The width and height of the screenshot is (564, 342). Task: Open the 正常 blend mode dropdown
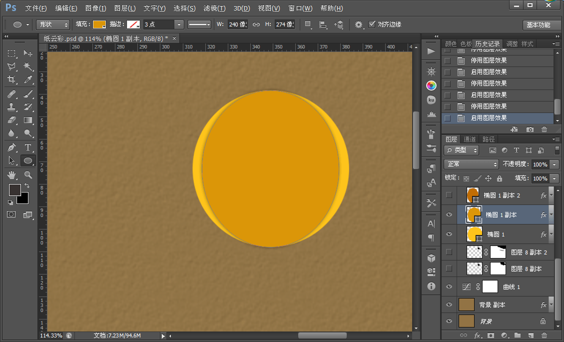click(x=471, y=164)
